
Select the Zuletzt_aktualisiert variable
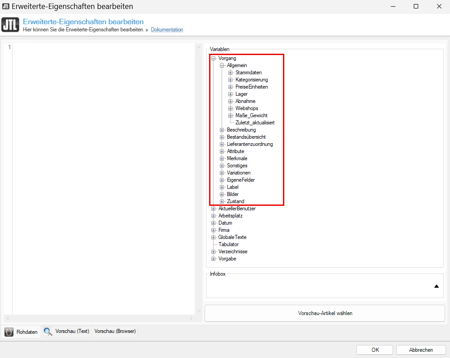pyautogui.click(x=255, y=123)
